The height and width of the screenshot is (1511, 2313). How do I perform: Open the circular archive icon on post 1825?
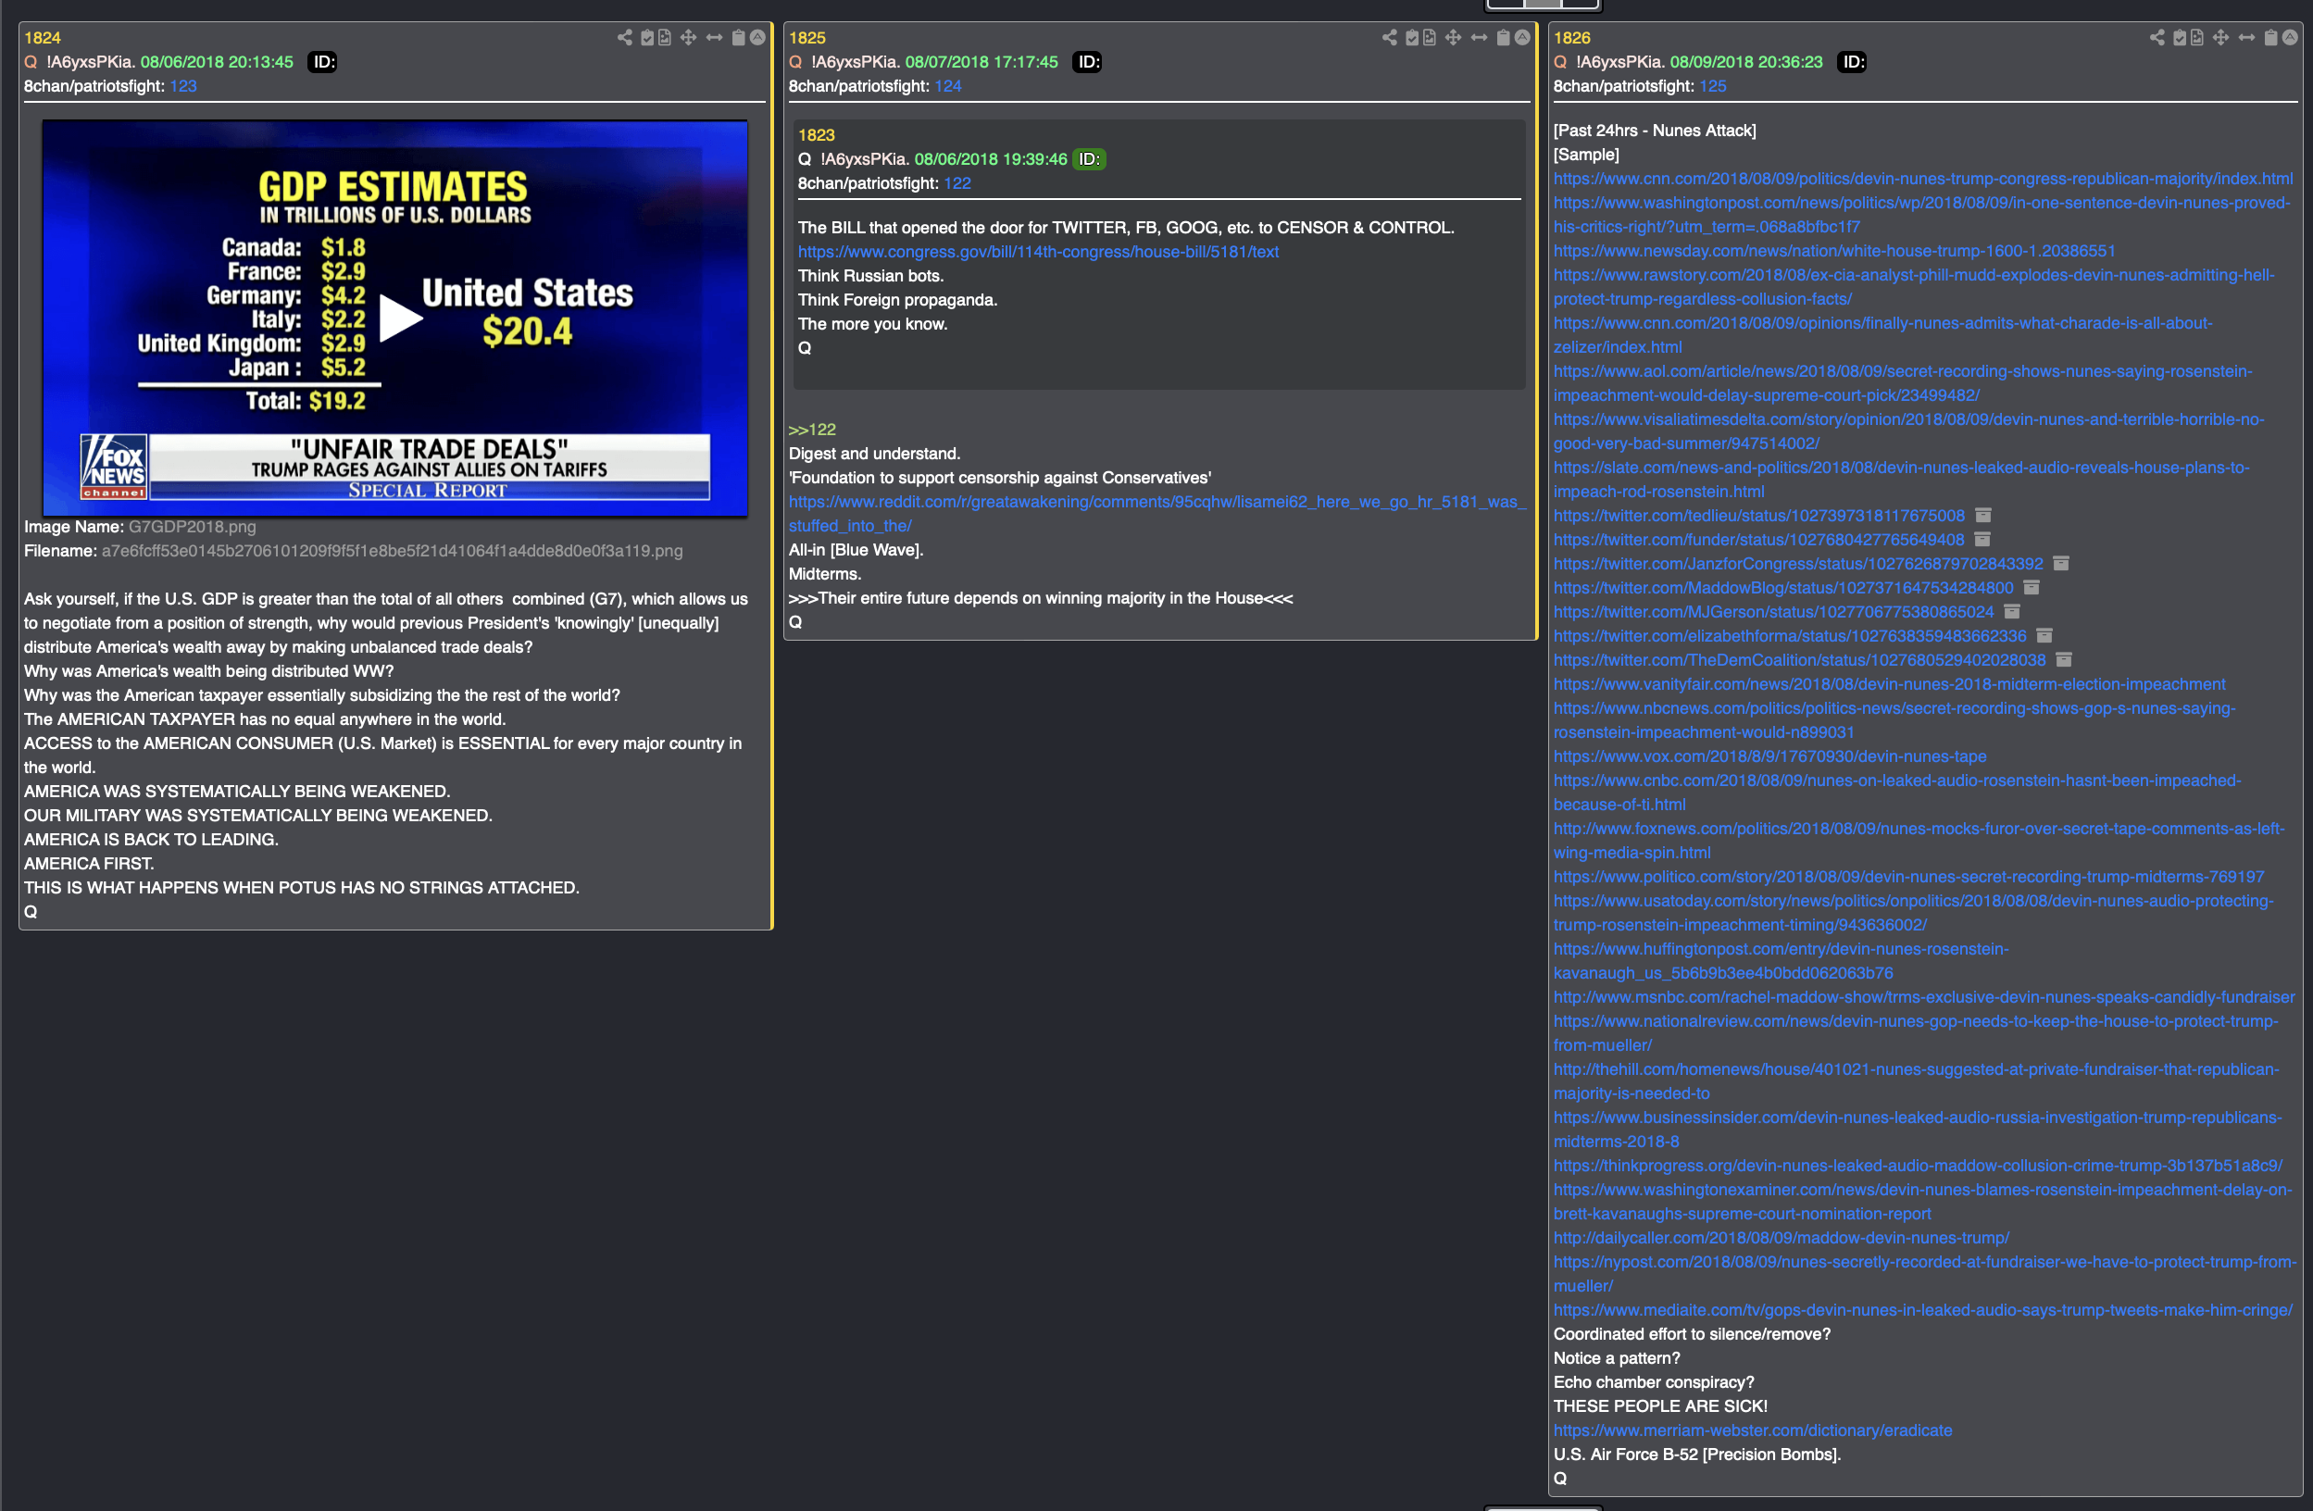(1522, 38)
